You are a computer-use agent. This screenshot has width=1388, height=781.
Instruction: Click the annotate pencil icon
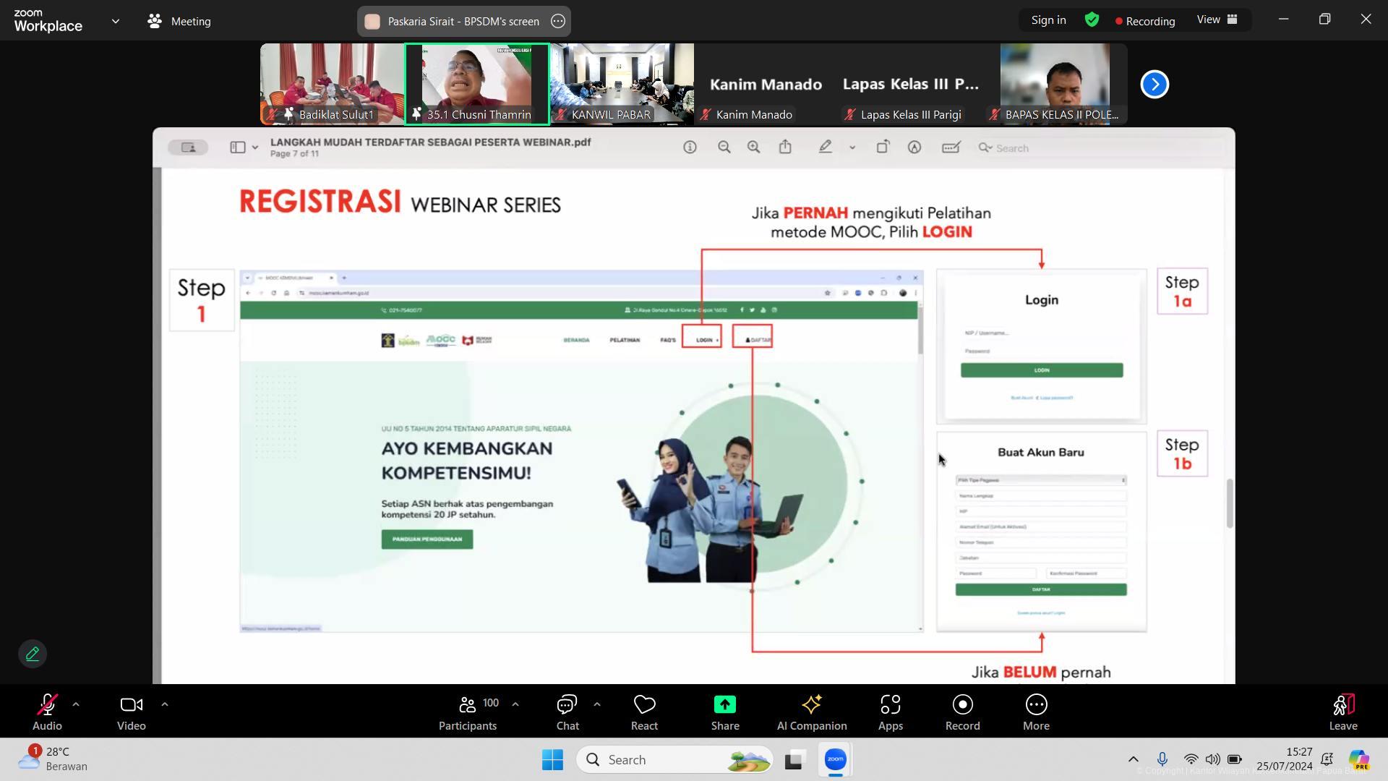click(33, 654)
